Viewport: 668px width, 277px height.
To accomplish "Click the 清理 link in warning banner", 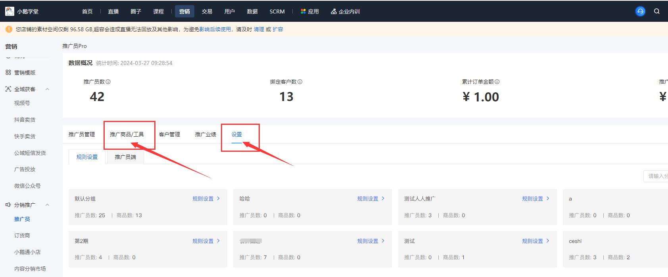I will tap(259, 29).
